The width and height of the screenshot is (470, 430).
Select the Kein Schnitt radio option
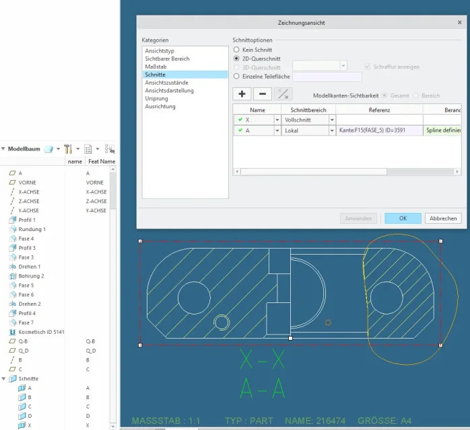[236, 50]
